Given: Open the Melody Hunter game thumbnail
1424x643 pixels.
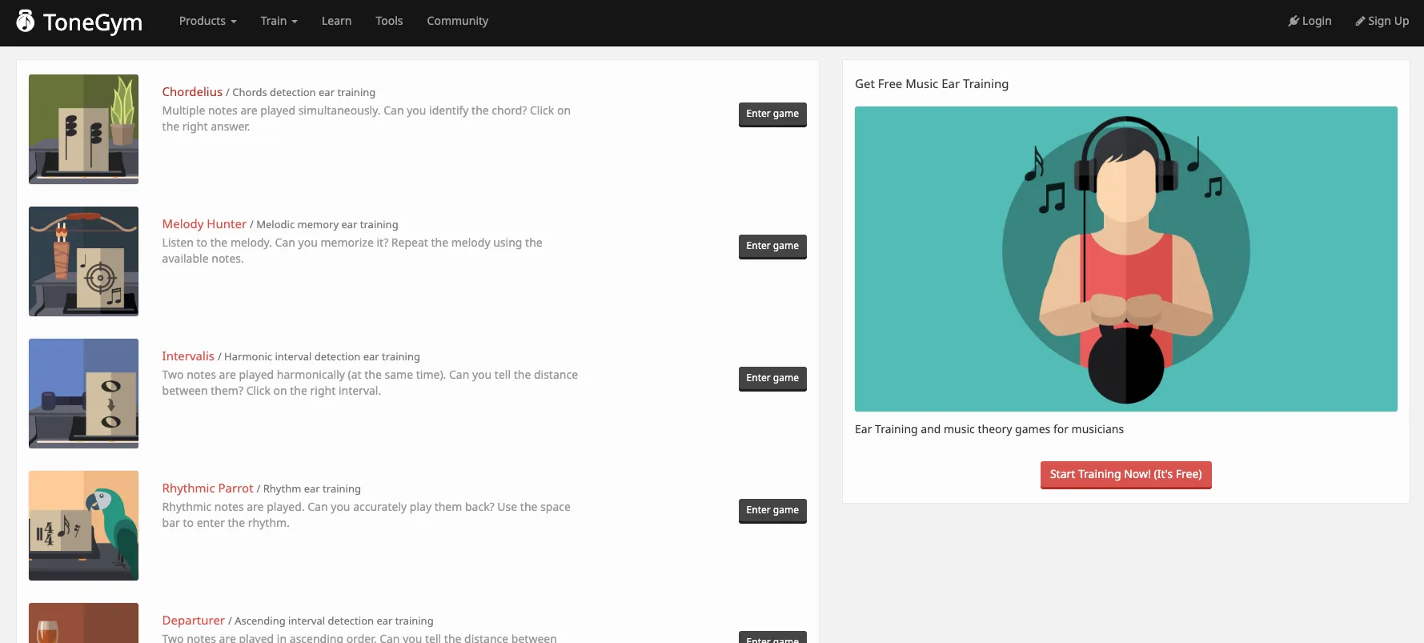Looking at the screenshot, I should (x=83, y=261).
